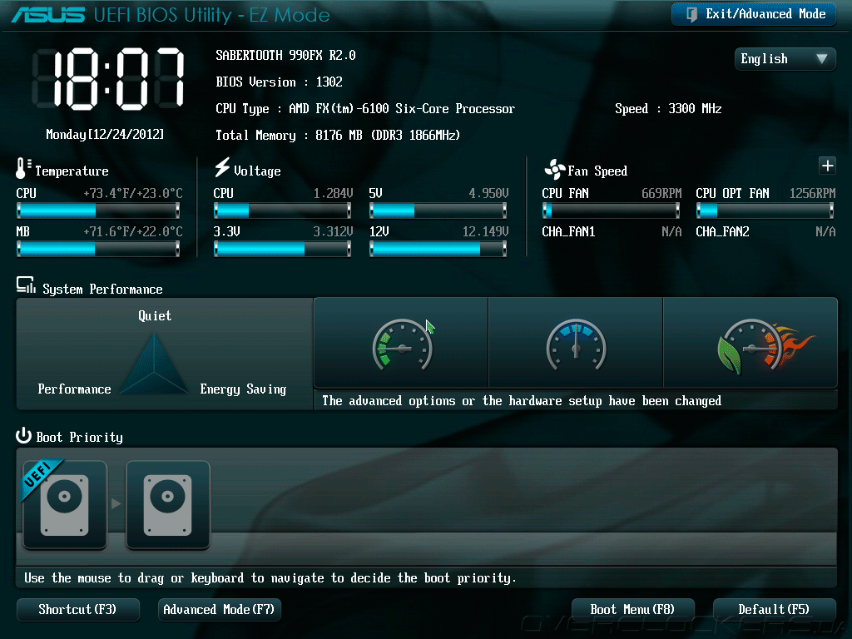This screenshot has width=852, height=639.
Task: Click the 5V reading 4.950V
Action: point(489,193)
